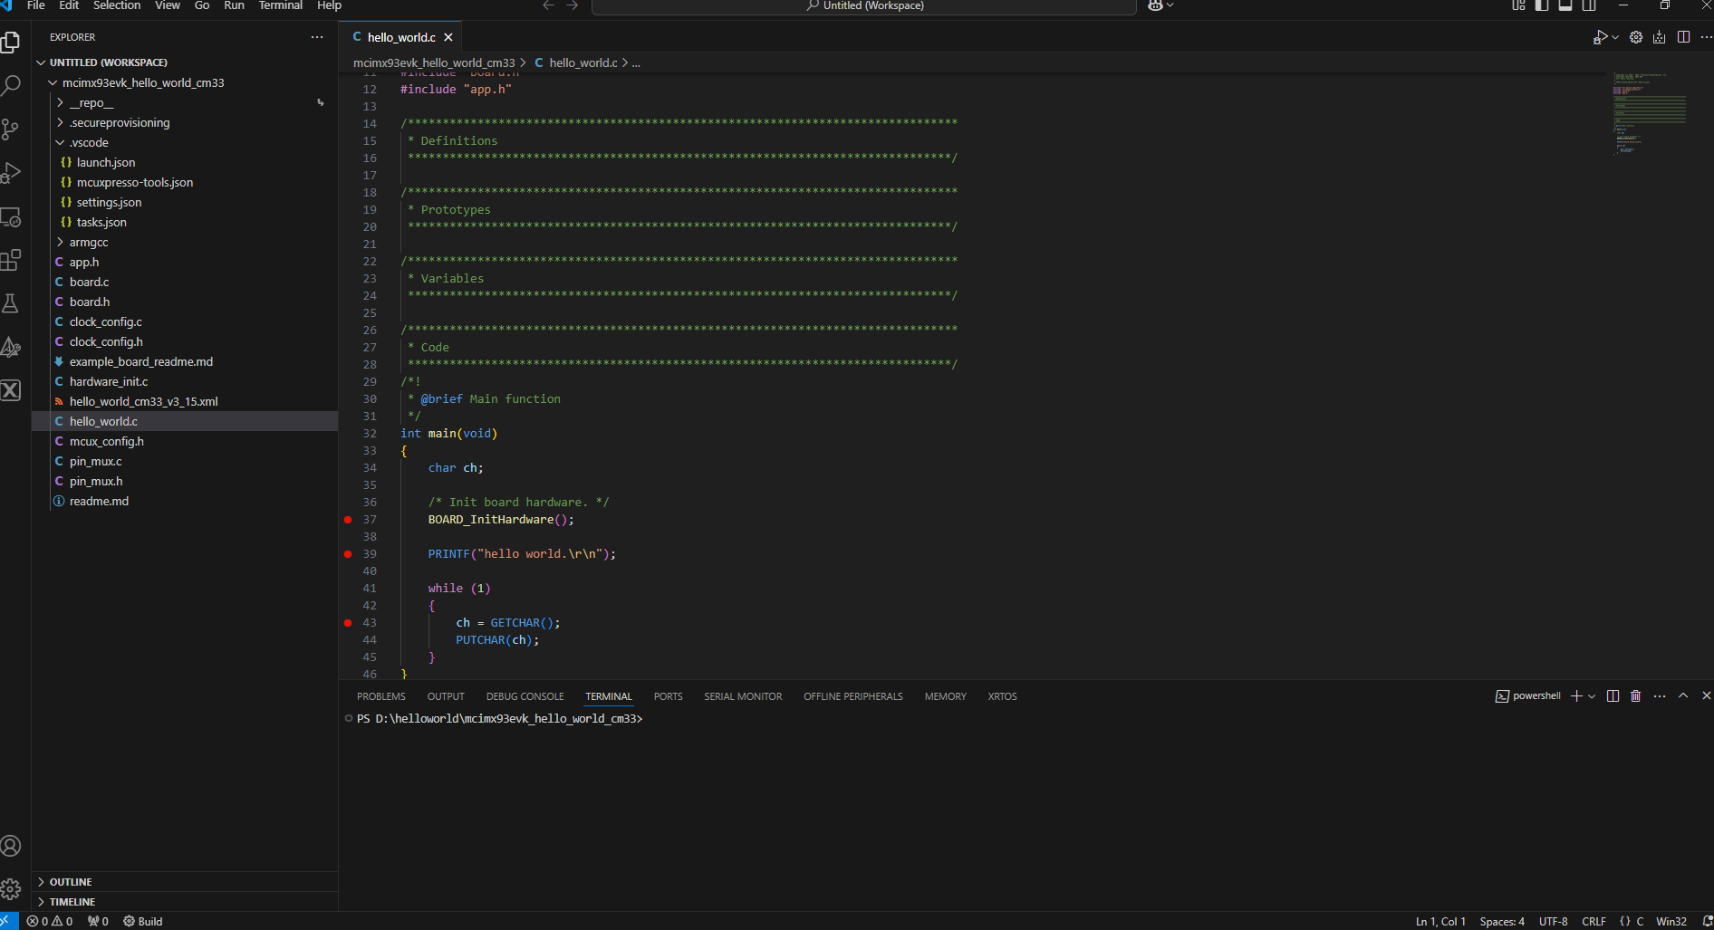Click the Build status bar button
Viewport: 1714px width, 930px height.
[x=143, y=921]
